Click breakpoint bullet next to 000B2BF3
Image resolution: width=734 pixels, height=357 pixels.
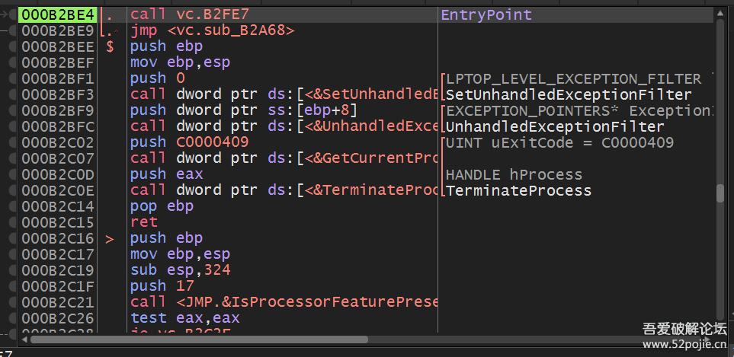[x=12, y=94]
